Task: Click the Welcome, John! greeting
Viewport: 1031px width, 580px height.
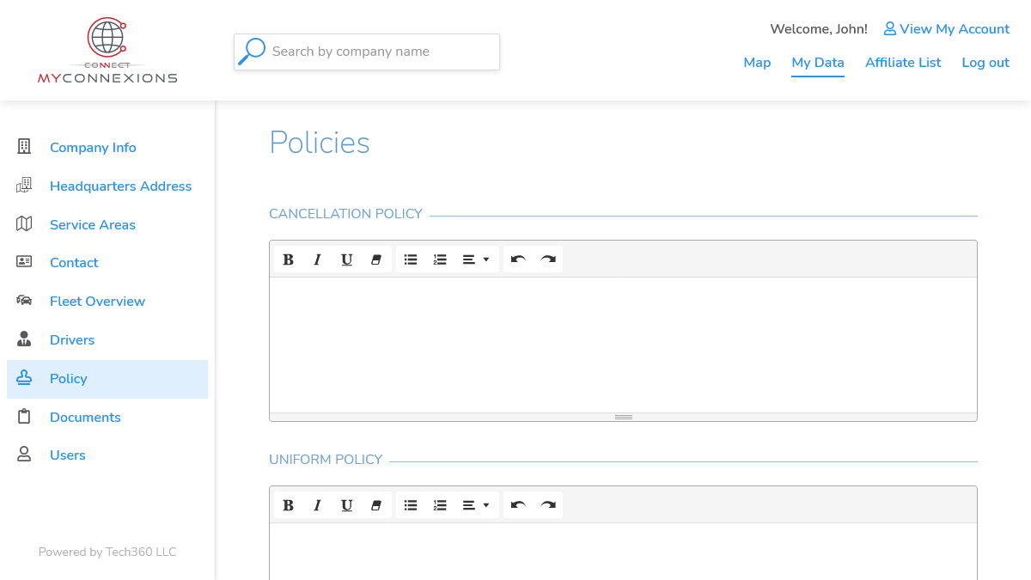Action: (819, 29)
